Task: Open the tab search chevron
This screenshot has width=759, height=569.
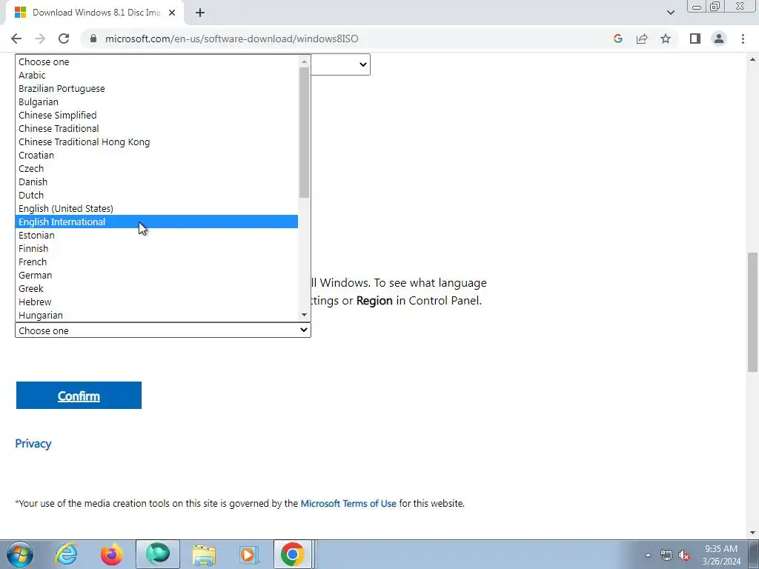Action: point(670,13)
